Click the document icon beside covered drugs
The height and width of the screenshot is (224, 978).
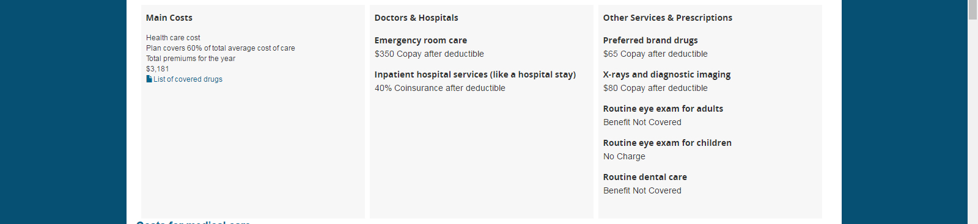[149, 79]
